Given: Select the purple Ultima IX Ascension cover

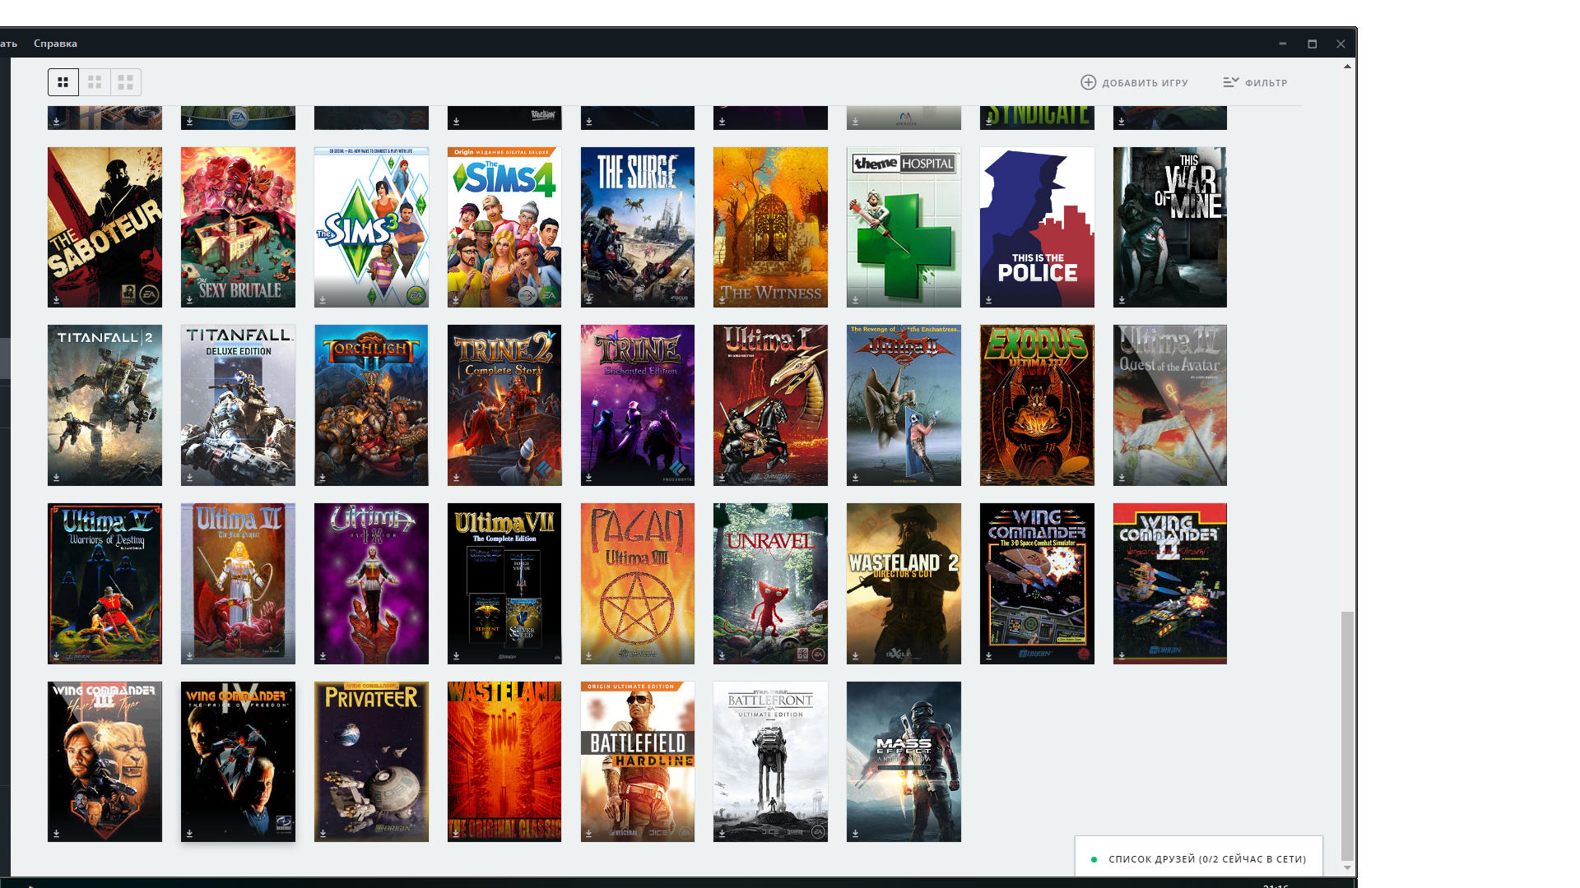Looking at the screenshot, I should click(371, 584).
